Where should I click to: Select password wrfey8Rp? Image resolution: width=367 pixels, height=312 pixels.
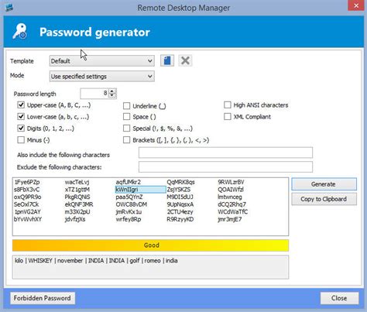click(x=129, y=220)
